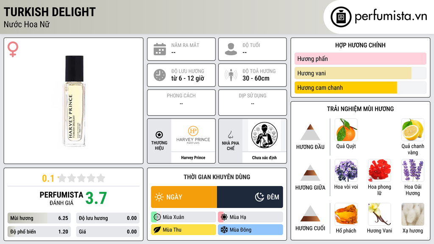Click the flower icon for Mùa Xuân
This screenshot has width=434, height=244.
157,217
